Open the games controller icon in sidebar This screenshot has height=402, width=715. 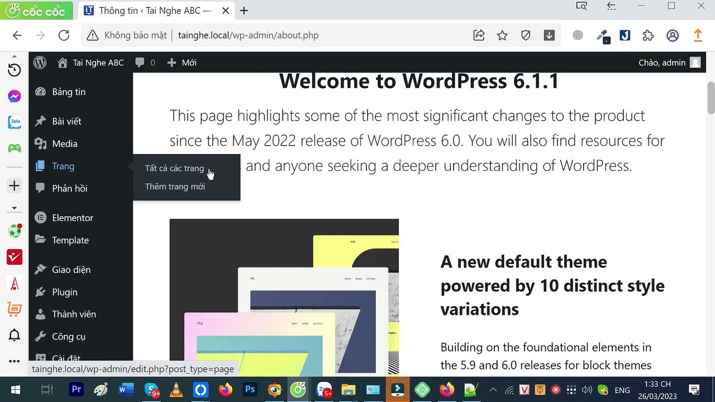point(15,148)
